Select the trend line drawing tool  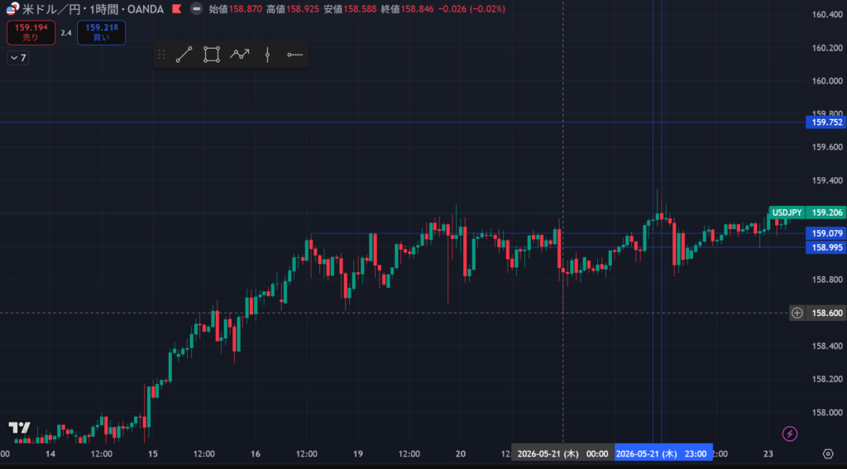point(184,55)
